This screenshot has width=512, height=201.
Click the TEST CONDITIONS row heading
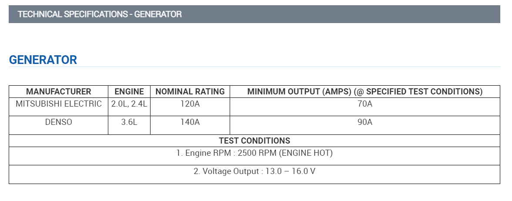254,141
